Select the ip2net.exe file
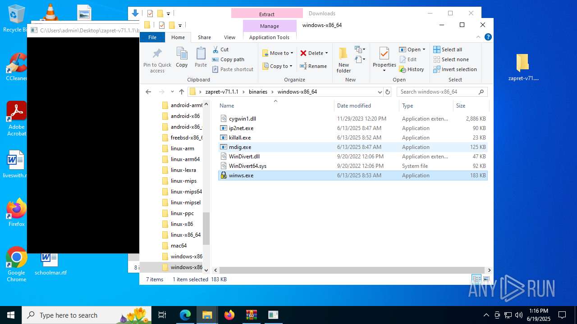This screenshot has height=324, width=577. pyautogui.click(x=353, y=128)
